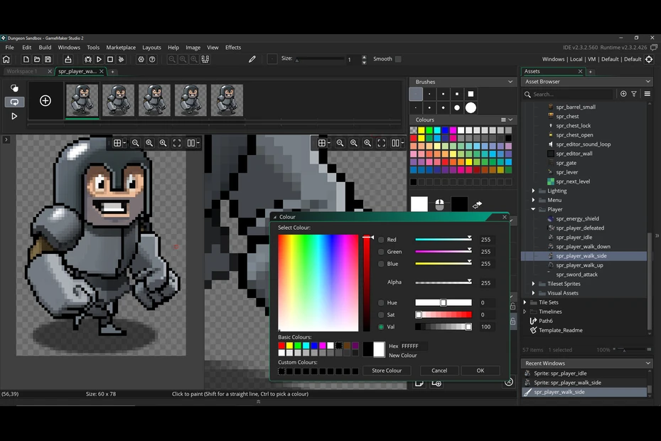Select the Green radio button
This screenshot has height=441, width=661.
click(x=381, y=252)
